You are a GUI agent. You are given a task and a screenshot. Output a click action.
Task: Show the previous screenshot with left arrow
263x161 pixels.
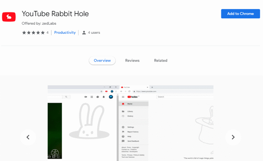tap(28, 137)
